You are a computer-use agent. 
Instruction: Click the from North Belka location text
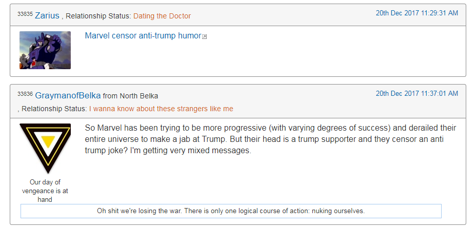coord(130,96)
